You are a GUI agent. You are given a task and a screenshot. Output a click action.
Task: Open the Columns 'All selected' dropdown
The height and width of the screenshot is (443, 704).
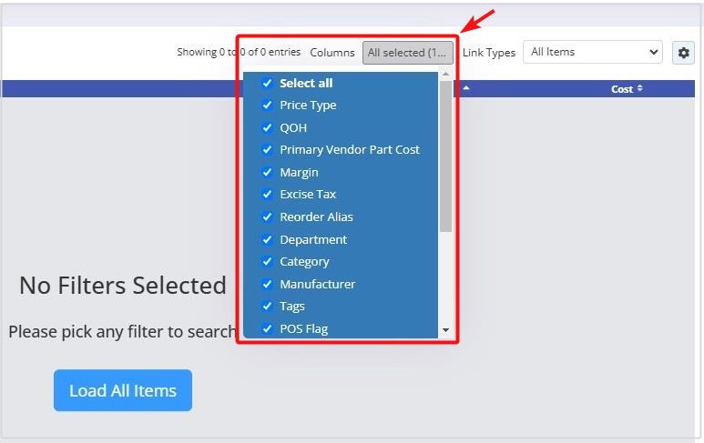(408, 53)
